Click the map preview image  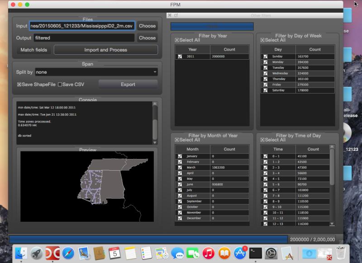[87, 187]
